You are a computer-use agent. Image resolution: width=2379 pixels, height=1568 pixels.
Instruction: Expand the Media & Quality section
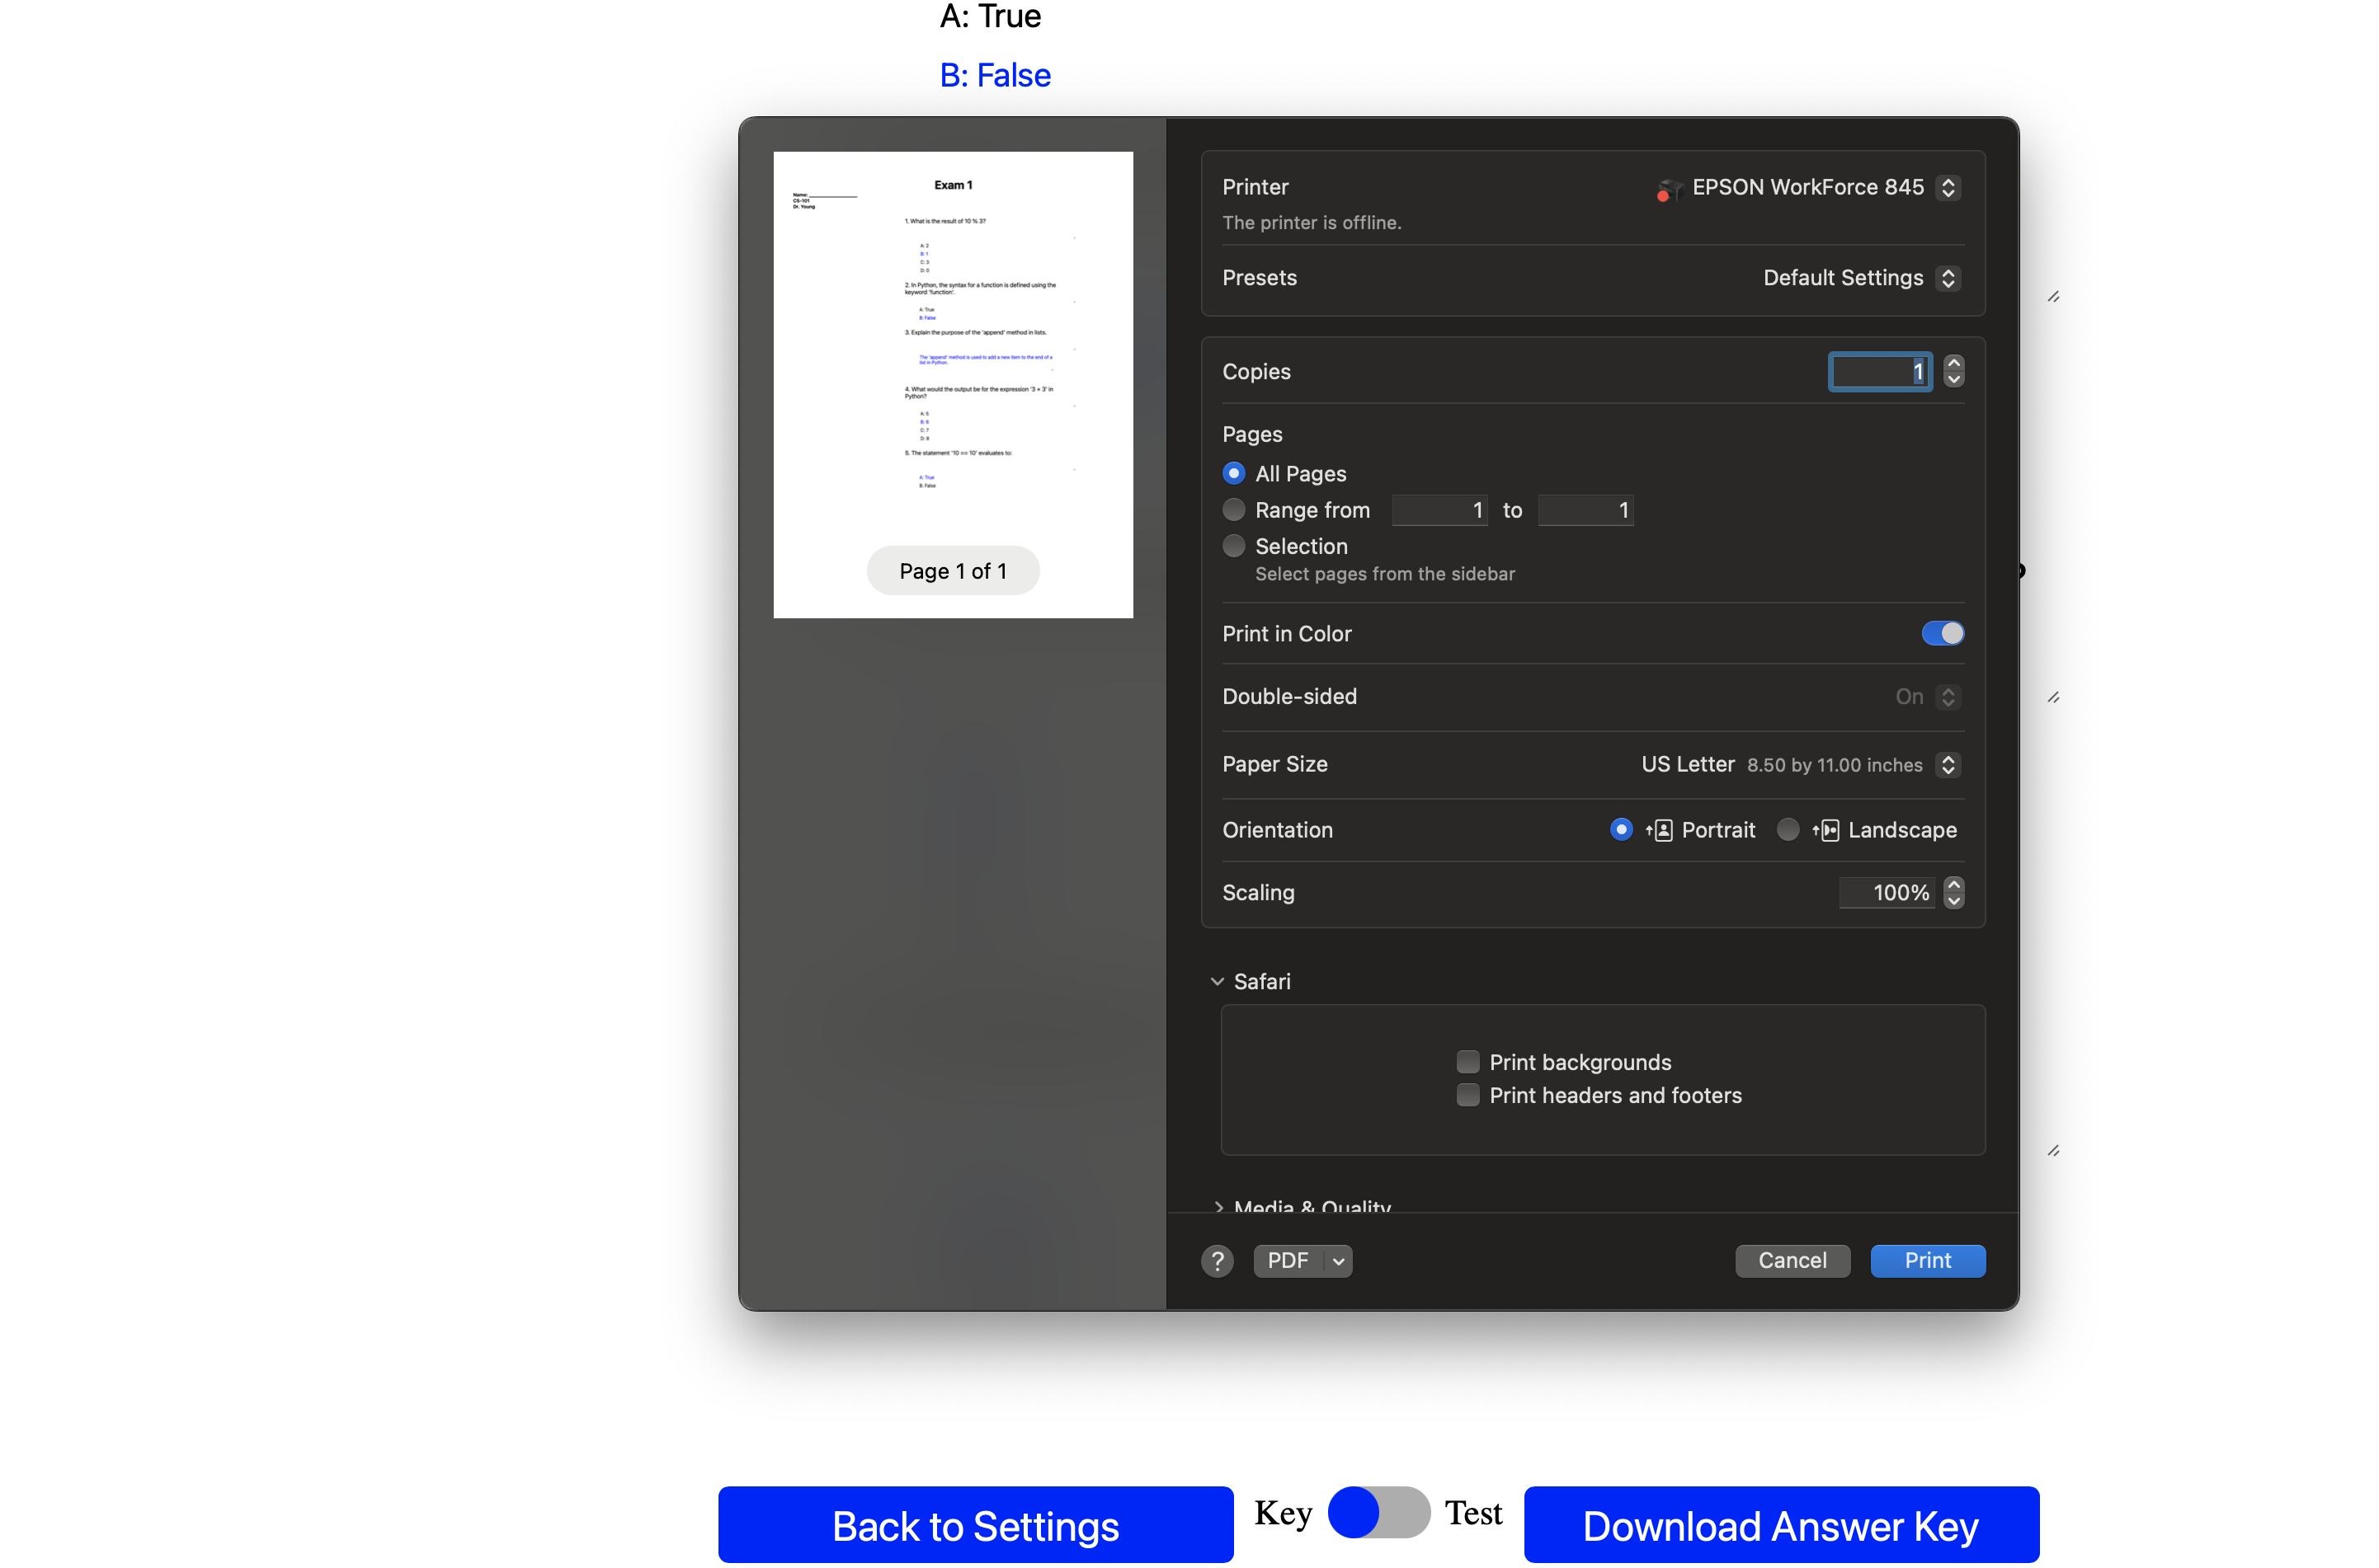coord(1218,1206)
